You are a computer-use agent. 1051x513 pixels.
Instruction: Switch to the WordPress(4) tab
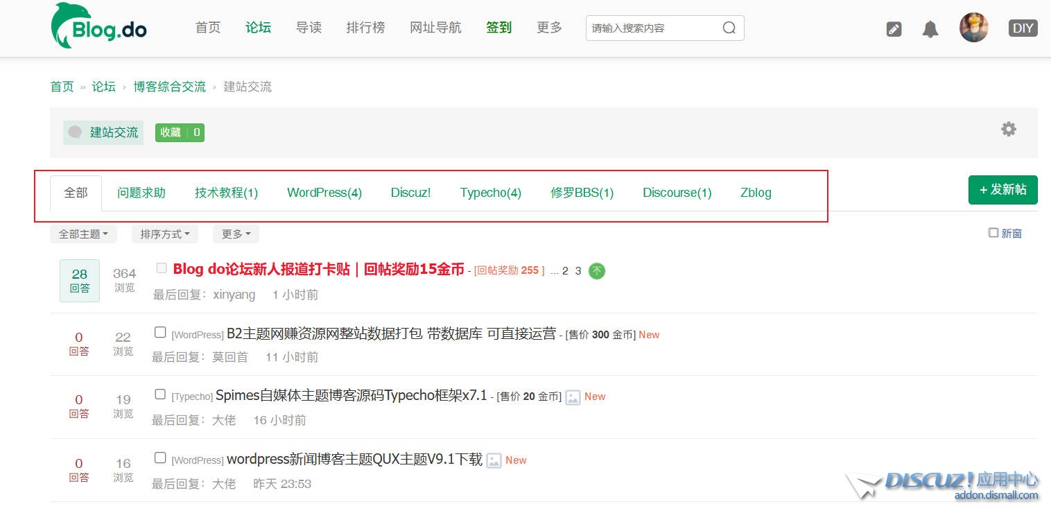point(324,193)
